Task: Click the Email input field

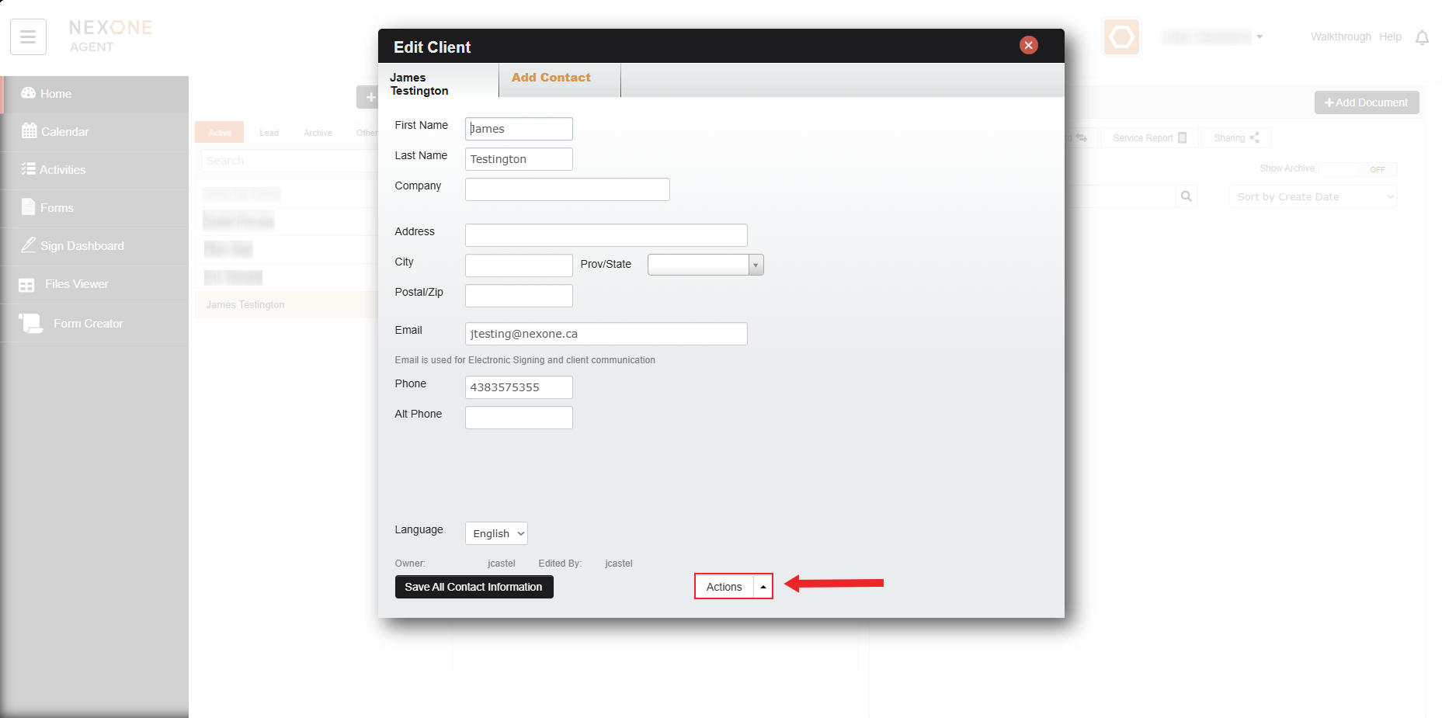Action: [606, 334]
